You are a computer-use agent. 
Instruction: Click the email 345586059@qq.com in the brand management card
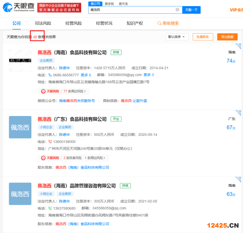109,208
